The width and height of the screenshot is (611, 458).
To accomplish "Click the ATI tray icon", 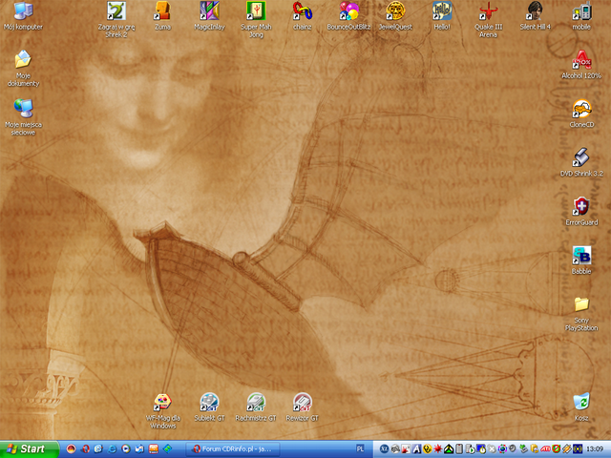I will 545,449.
